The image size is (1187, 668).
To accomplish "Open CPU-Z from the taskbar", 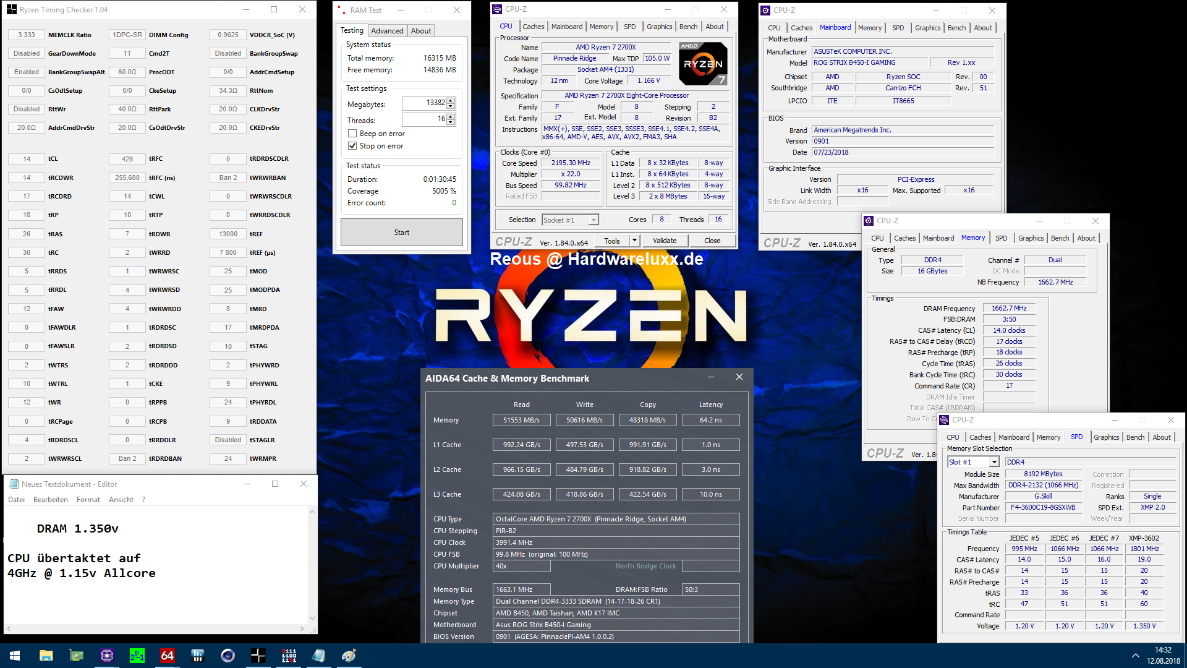I will pyautogui.click(x=106, y=656).
